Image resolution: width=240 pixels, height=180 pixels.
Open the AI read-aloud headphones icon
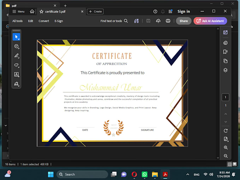(x=136, y=21)
